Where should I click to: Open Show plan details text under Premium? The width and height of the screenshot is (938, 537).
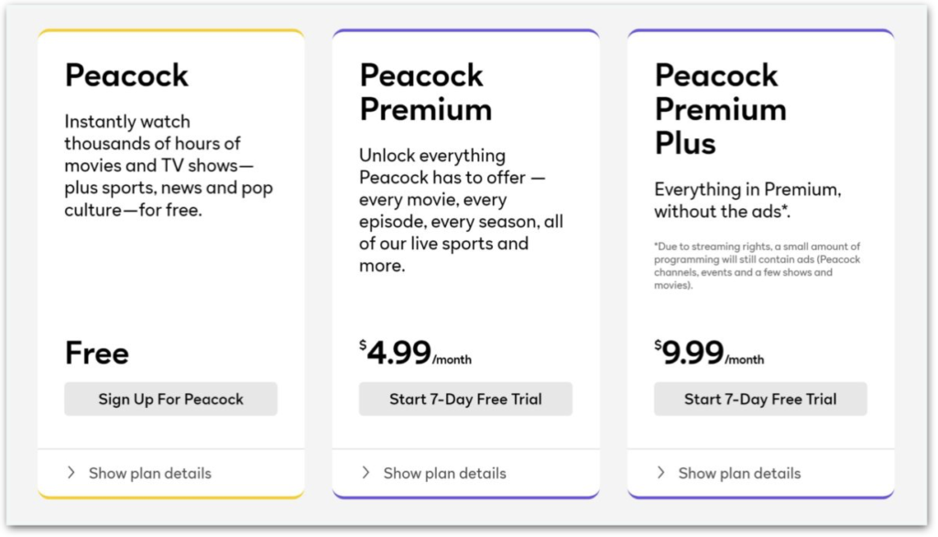pyautogui.click(x=444, y=473)
